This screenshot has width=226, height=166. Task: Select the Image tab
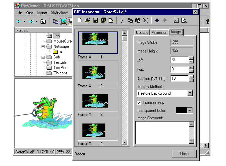click(176, 32)
